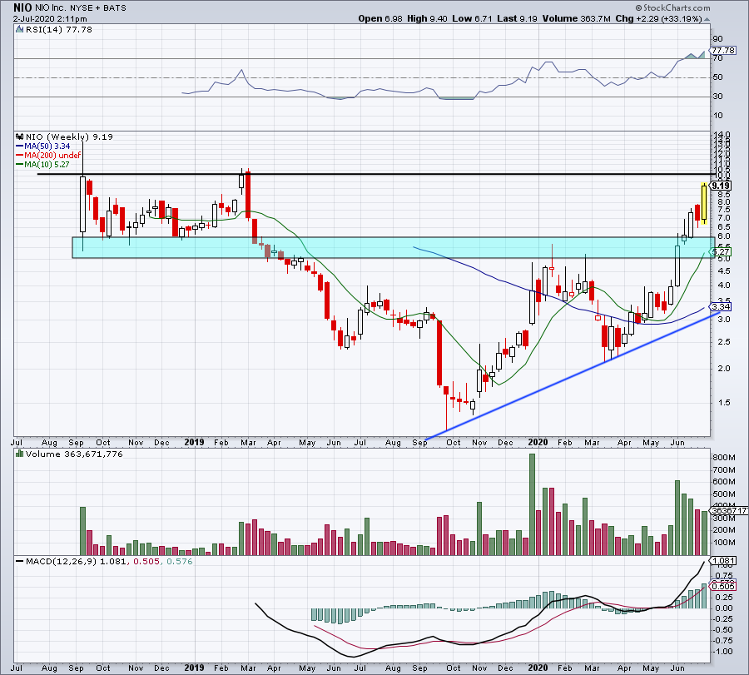Click the 'MA(200) undef' legend entry

click(x=52, y=156)
